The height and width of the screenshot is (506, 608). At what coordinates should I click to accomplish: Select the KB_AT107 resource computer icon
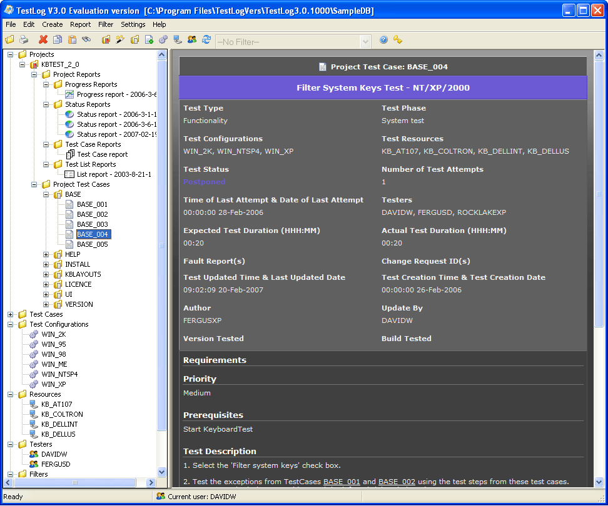[34, 405]
